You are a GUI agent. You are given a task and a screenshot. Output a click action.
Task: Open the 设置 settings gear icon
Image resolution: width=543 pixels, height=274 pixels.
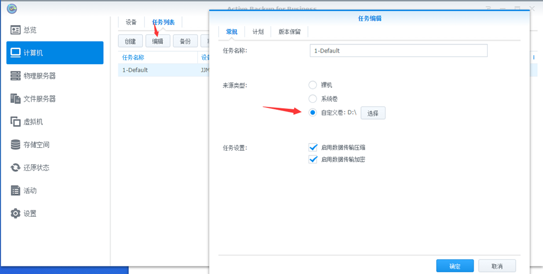[x=16, y=214]
